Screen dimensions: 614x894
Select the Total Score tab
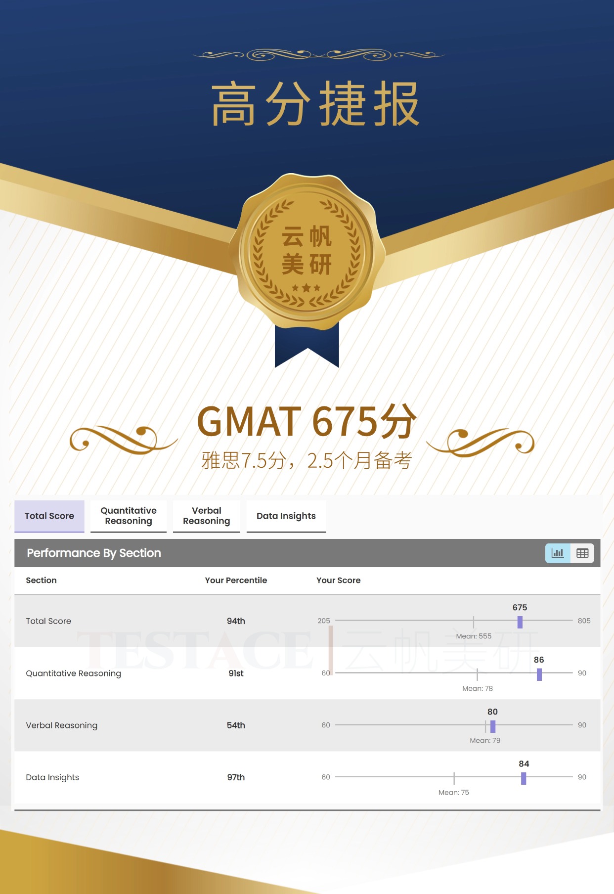point(49,516)
